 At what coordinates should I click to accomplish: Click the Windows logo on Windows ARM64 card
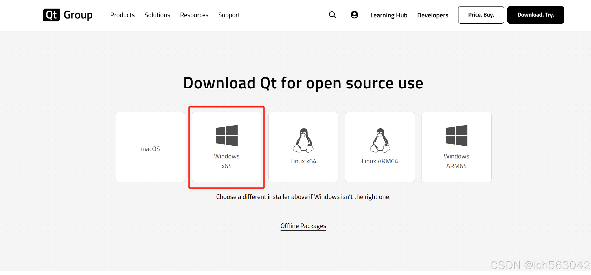coord(457,136)
